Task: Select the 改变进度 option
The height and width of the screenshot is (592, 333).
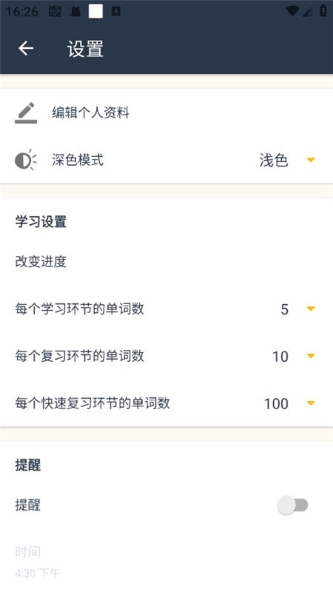Action: (41, 262)
